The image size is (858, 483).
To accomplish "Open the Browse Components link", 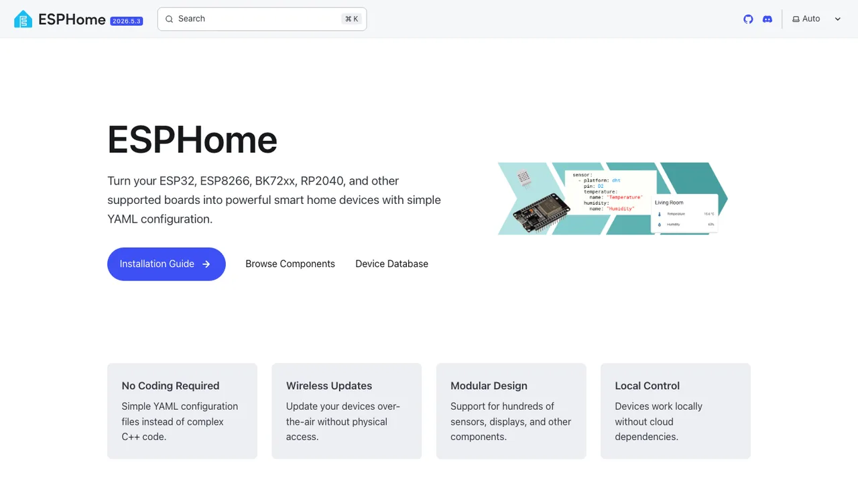I will [290, 264].
